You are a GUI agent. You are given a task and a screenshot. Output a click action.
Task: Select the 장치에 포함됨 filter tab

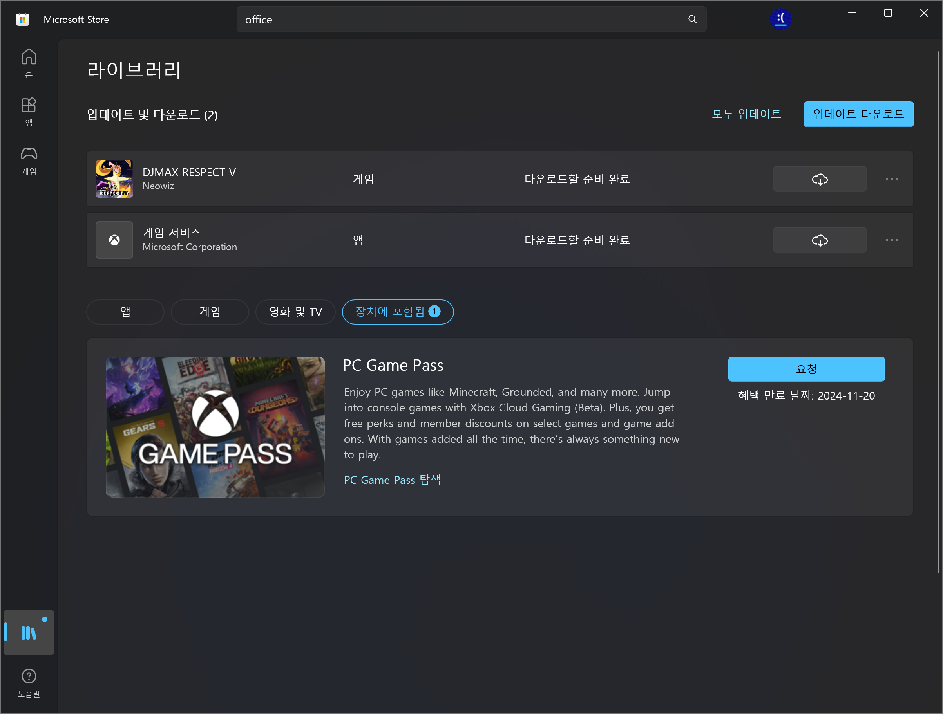397,312
